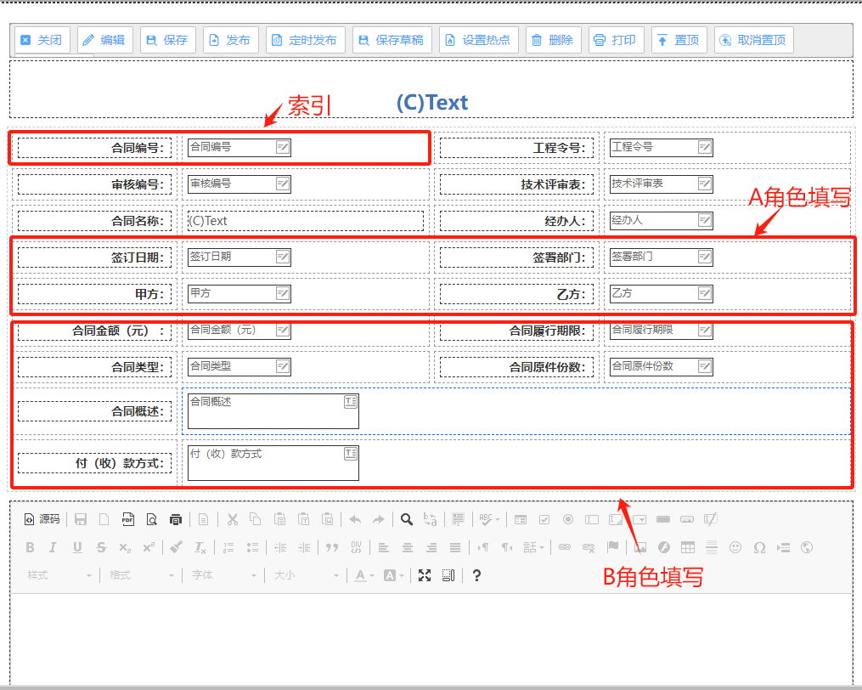Click the editor help question mark icon
862x690 pixels.
476,575
